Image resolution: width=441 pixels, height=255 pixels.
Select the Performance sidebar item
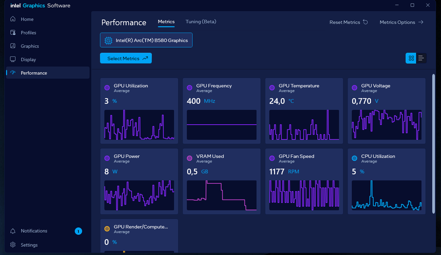pos(34,73)
